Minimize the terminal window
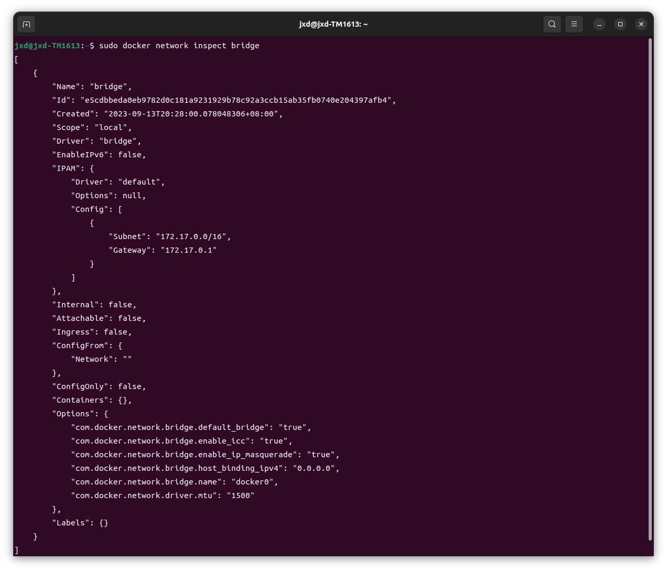 coord(599,24)
